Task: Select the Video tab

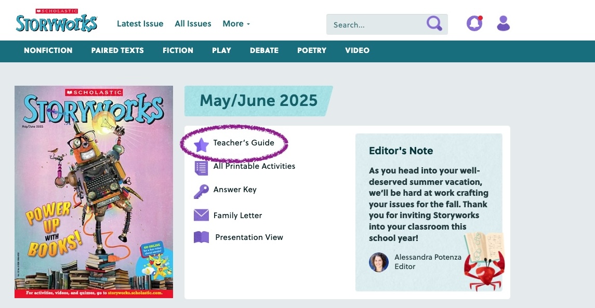Action: click(x=357, y=50)
